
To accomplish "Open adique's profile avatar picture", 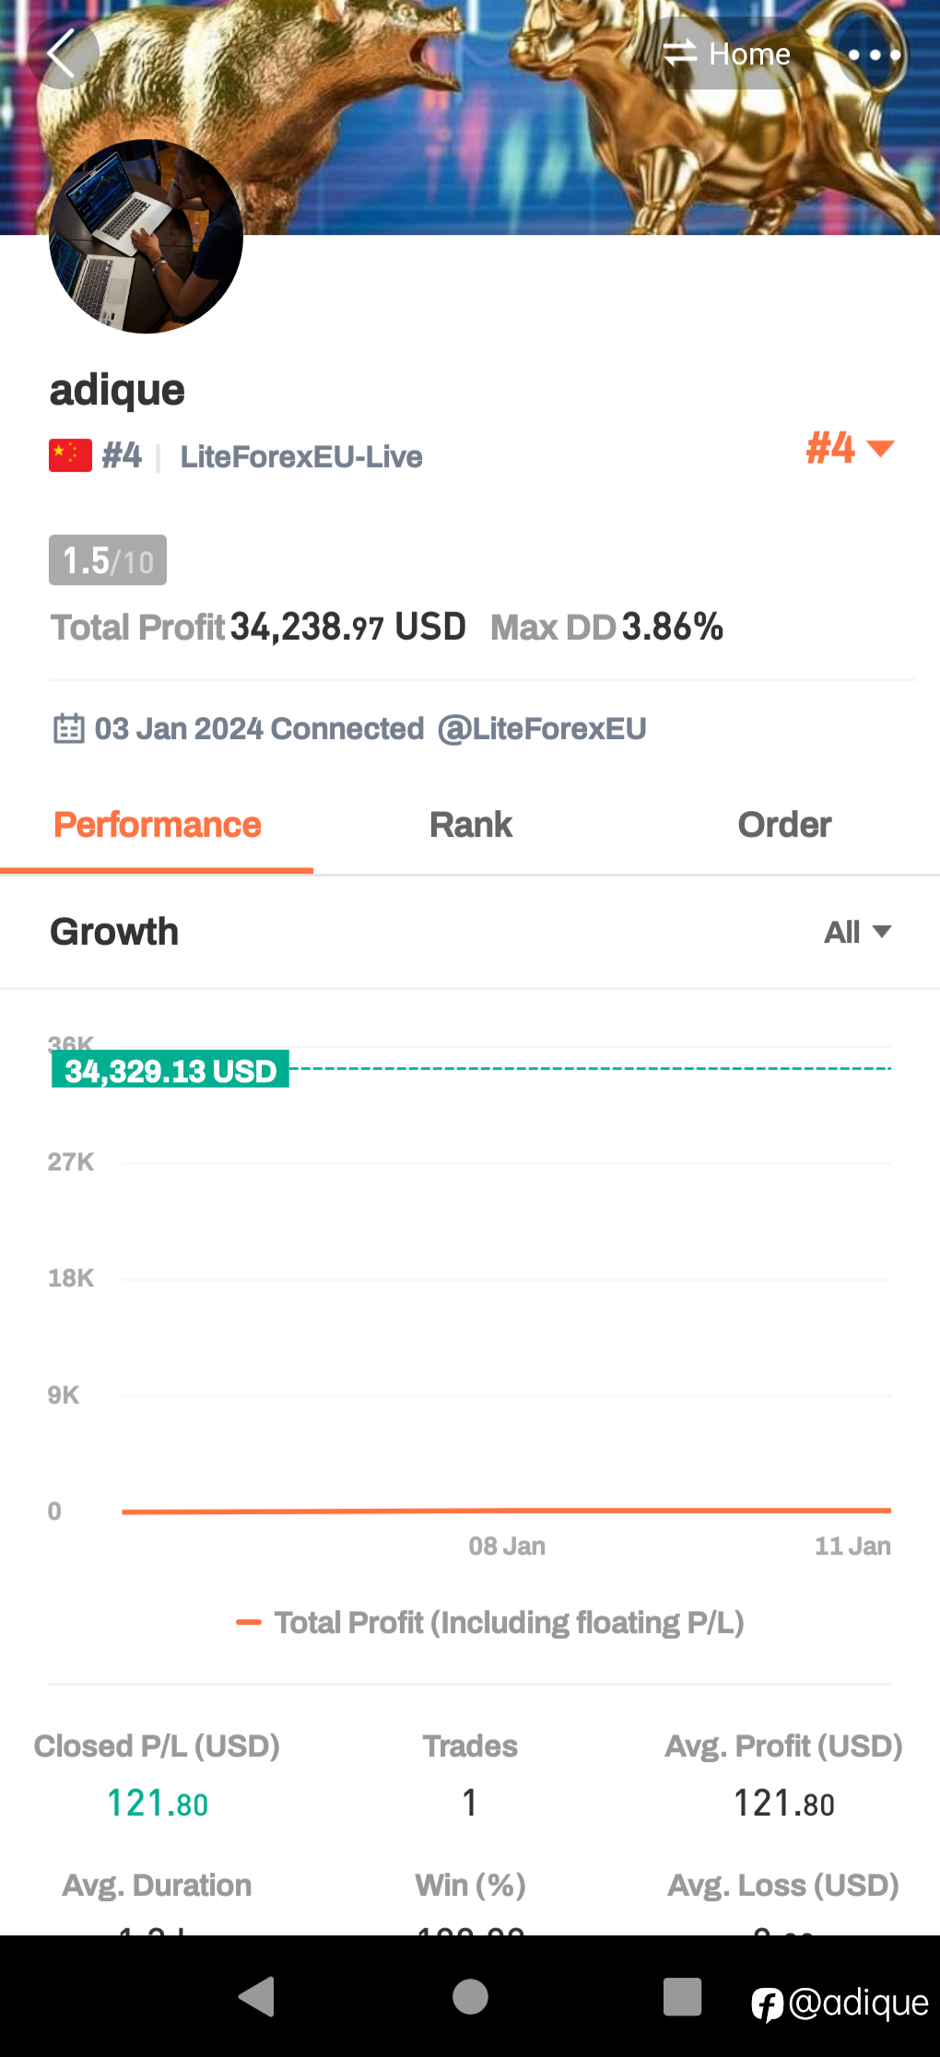I will (x=146, y=237).
